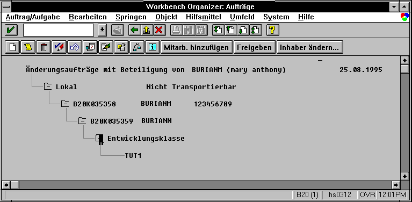Click the horizontal scrollbar thumb

15,185
